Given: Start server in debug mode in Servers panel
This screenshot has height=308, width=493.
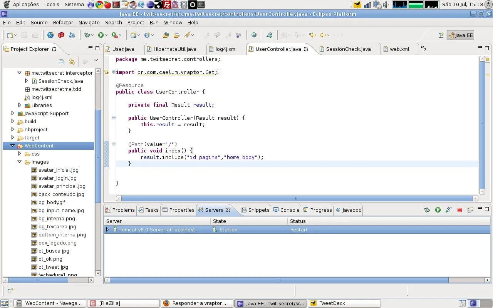Looking at the screenshot, I should click(x=427, y=210).
